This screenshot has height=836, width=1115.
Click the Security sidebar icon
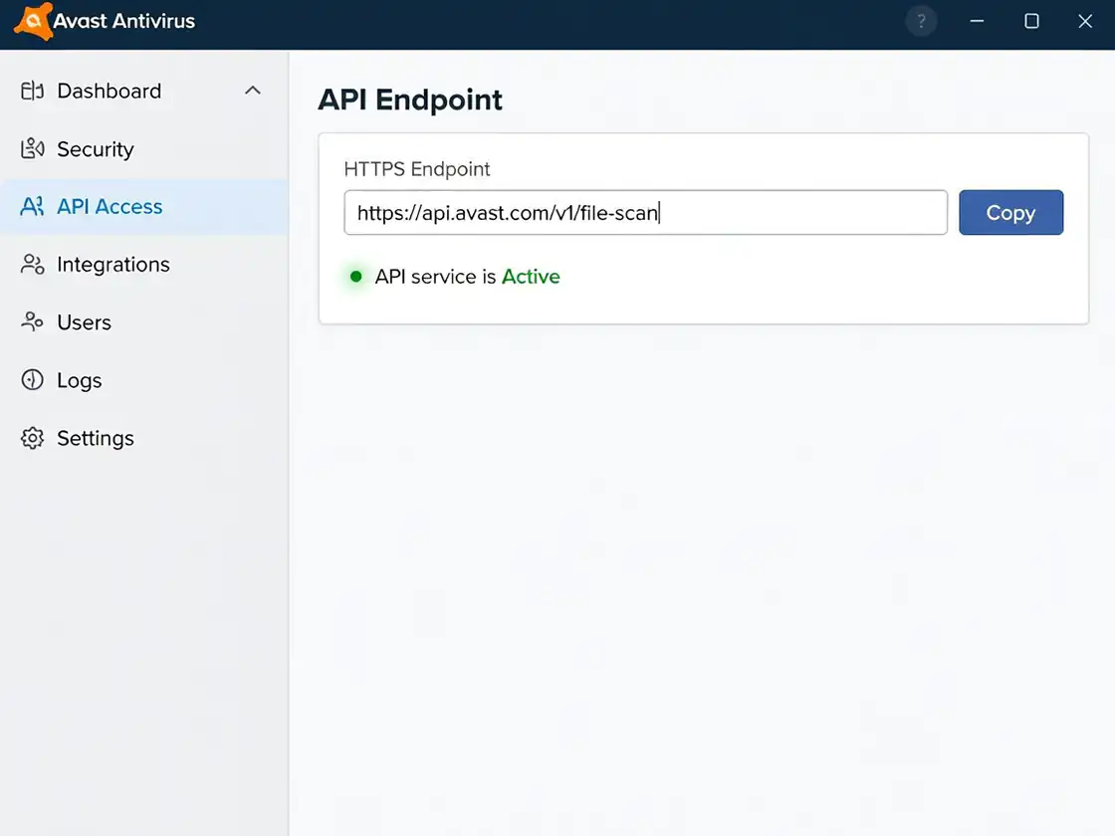[x=32, y=149]
